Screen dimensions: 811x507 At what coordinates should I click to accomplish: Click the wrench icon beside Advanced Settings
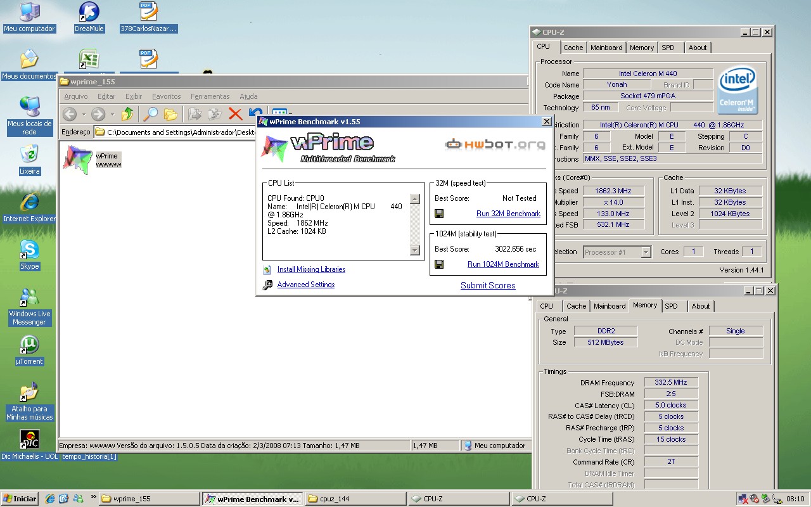(x=267, y=285)
